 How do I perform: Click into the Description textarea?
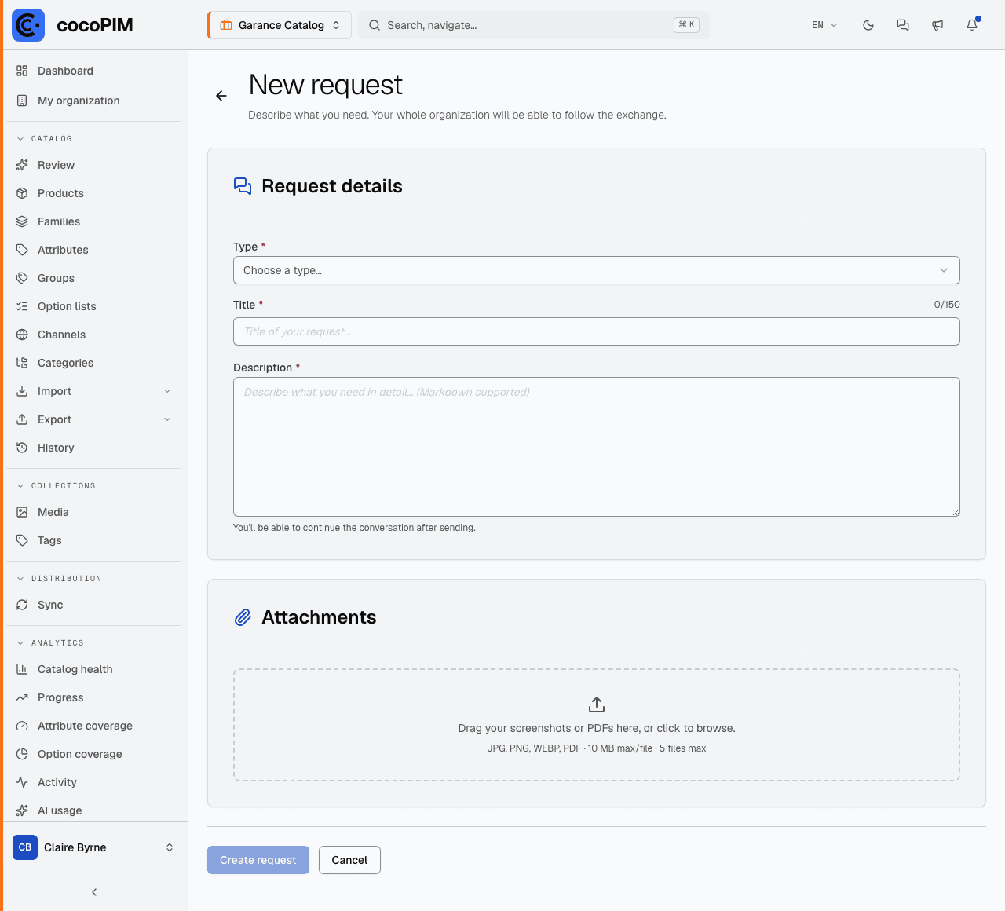pyautogui.click(x=597, y=447)
